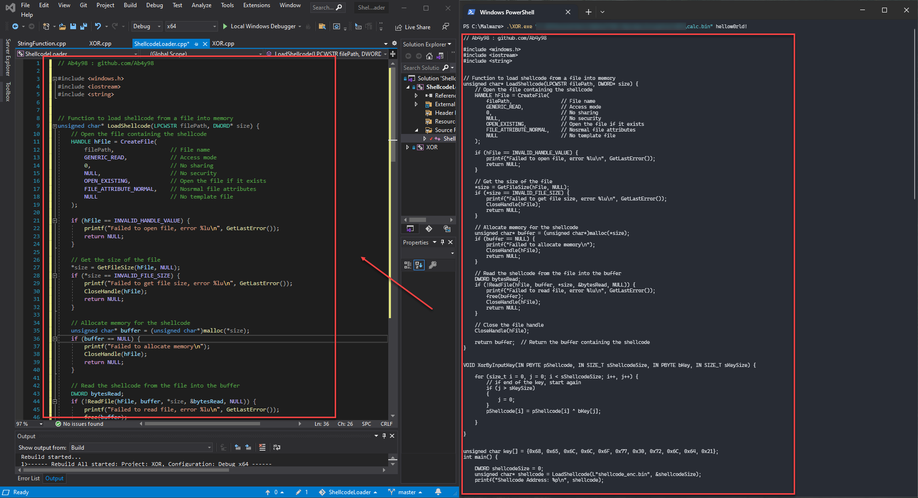Expand the References node
The height and width of the screenshot is (498, 918).
(416, 96)
